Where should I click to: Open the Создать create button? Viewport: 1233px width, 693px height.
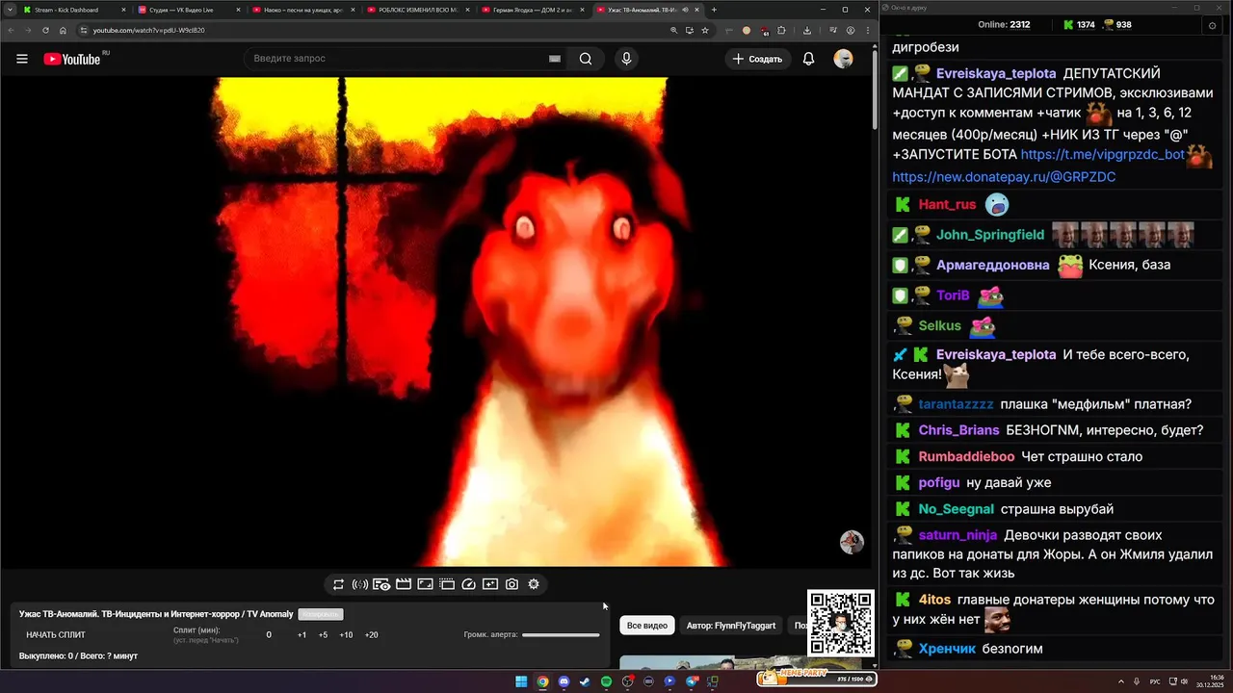pos(758,59)
